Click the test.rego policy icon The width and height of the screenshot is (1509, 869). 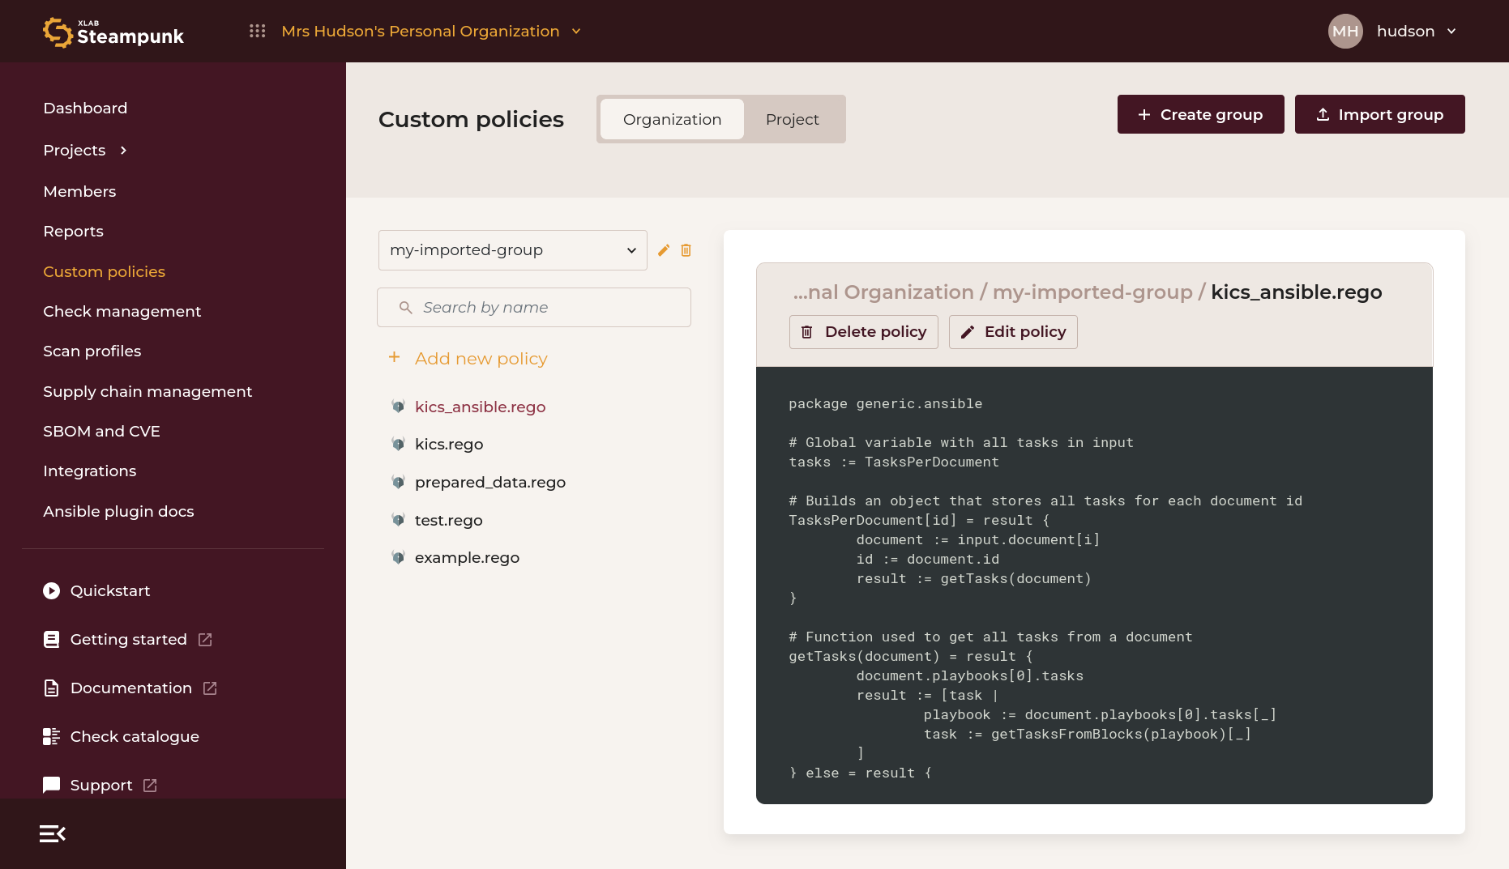pyautogui.click(x=398, y=520)
